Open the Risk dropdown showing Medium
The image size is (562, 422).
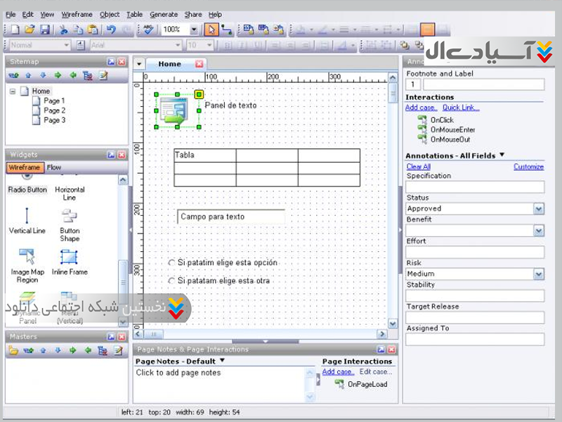point(538,274)
